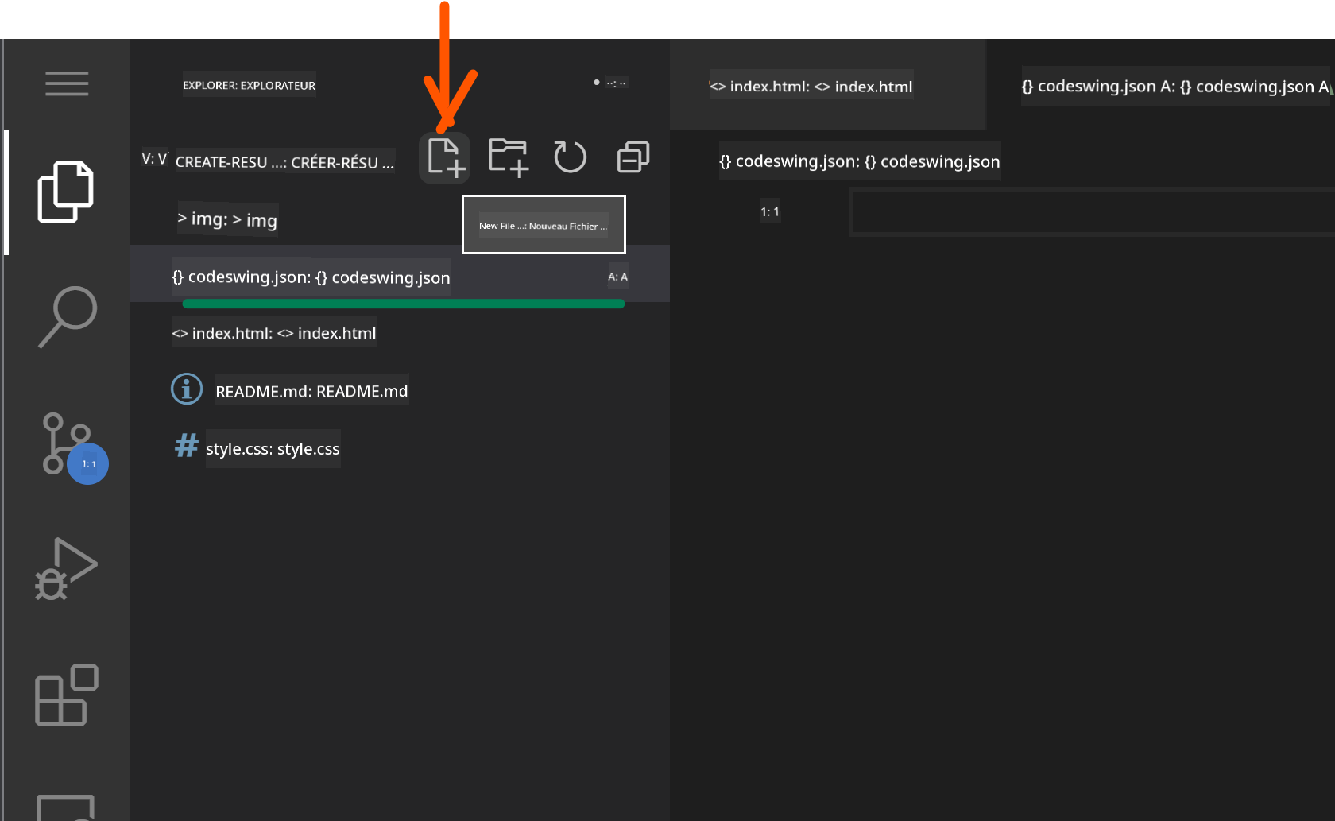This screenshot has width=1335, height=821.
Task: Open README.md from the file tree
Action: (311, 391)
